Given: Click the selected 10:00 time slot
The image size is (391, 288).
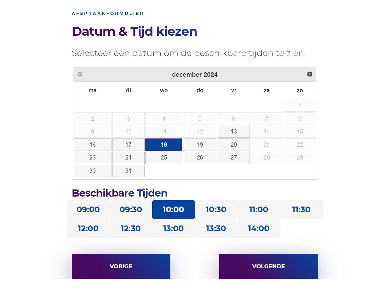Looking at the screenshot, I should (174, 210).
